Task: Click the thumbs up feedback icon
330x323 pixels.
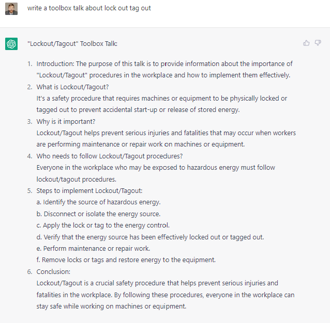Action: [307, 43]
